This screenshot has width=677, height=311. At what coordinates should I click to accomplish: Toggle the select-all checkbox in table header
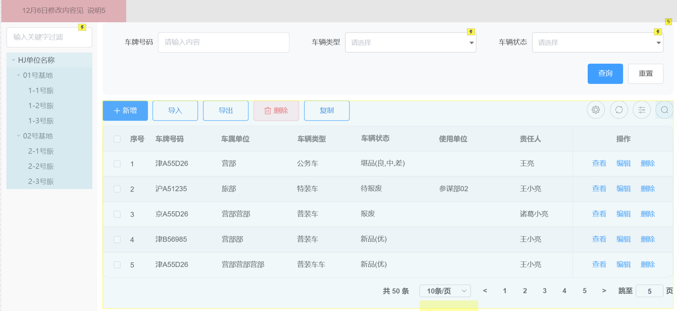tap(117, 139)
